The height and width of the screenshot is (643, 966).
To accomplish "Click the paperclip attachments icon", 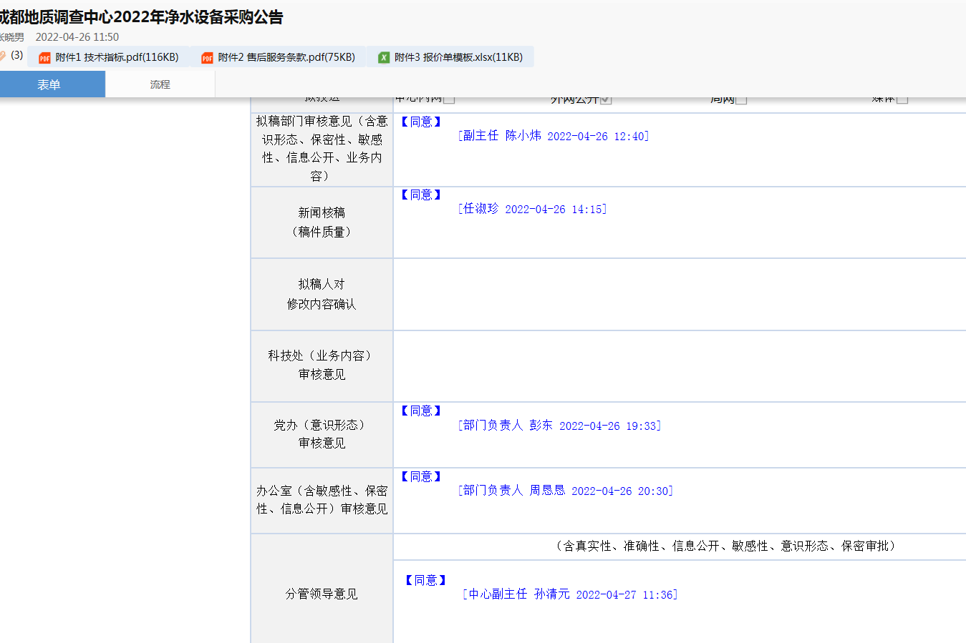I will [x=3, y=56].
